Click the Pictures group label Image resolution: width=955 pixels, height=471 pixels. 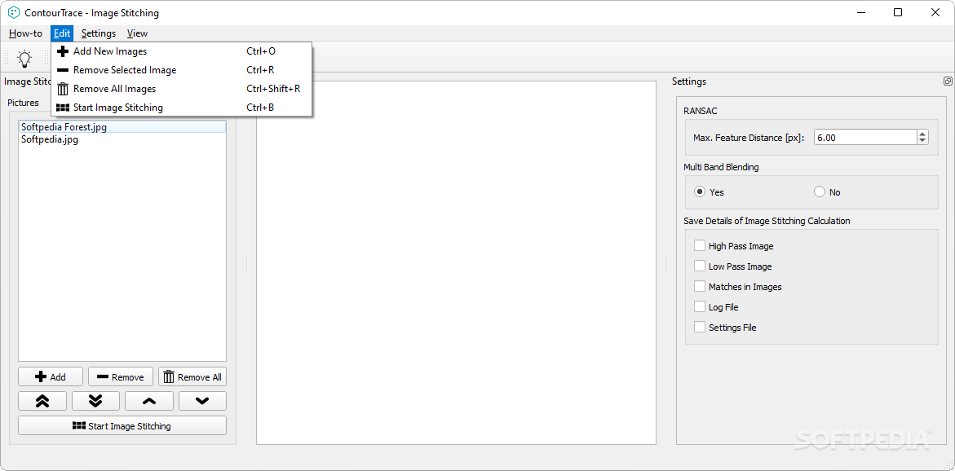point(23,103)
